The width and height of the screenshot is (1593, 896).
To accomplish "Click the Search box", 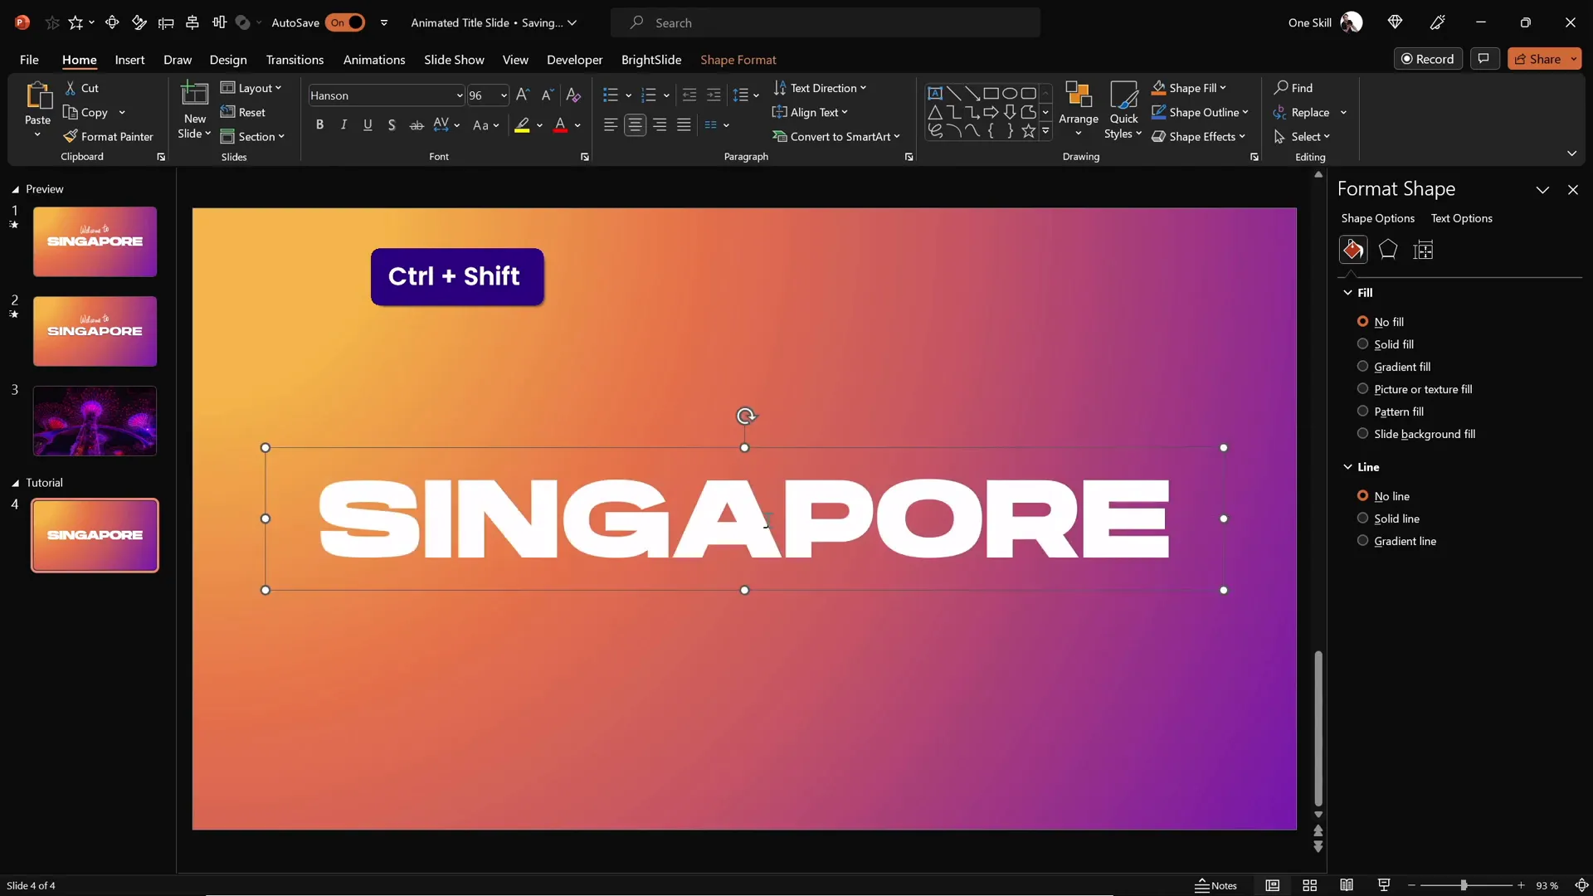I will click(x=826, y=22).
